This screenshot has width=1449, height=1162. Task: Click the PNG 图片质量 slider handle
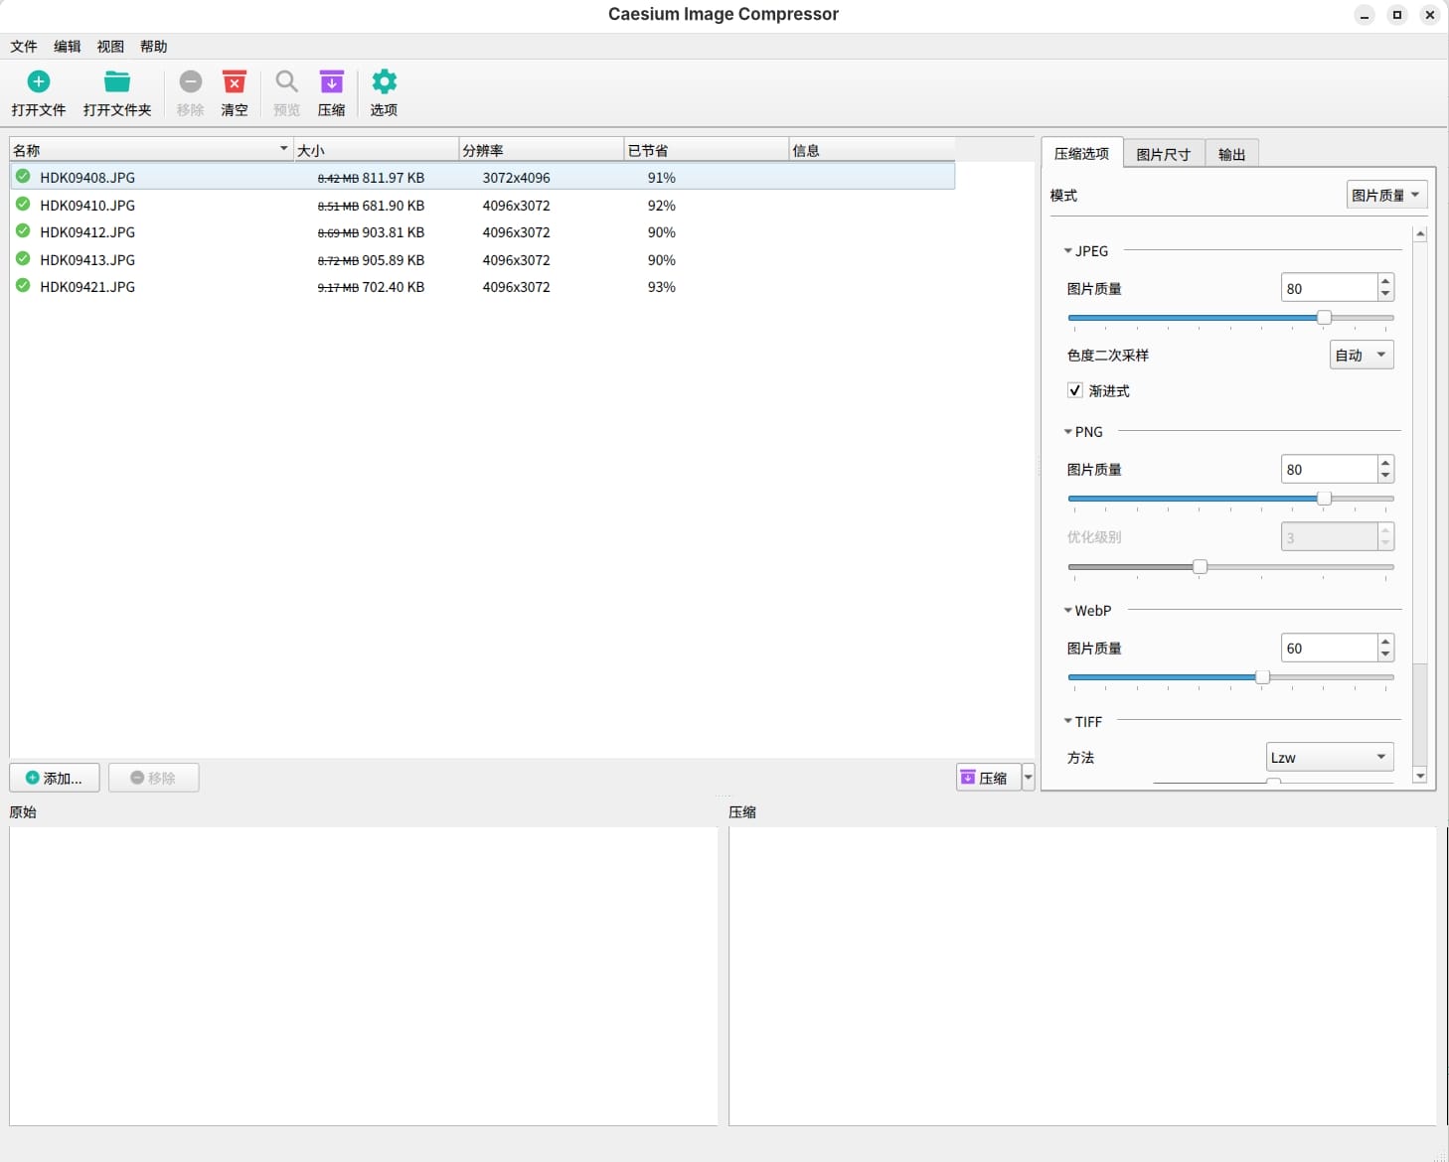(1324, 499)
